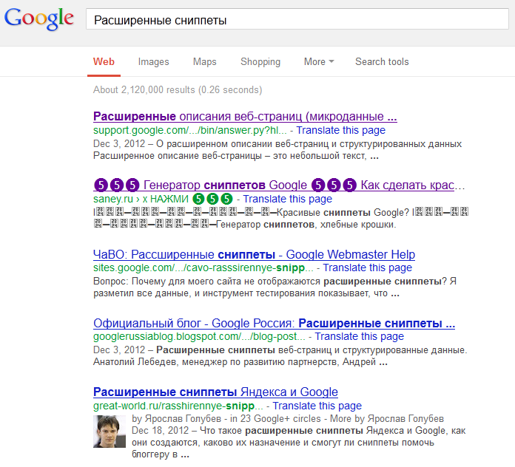Click author photo thumbnail of Ярослав Голубев

pos(110,432)
